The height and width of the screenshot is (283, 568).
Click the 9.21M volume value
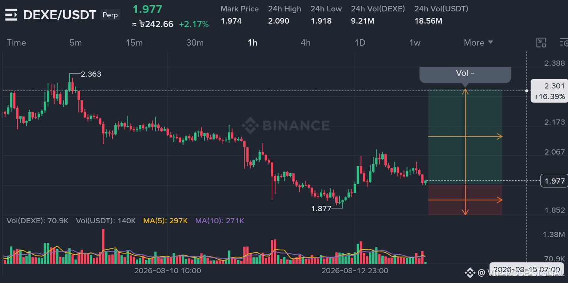362,21
